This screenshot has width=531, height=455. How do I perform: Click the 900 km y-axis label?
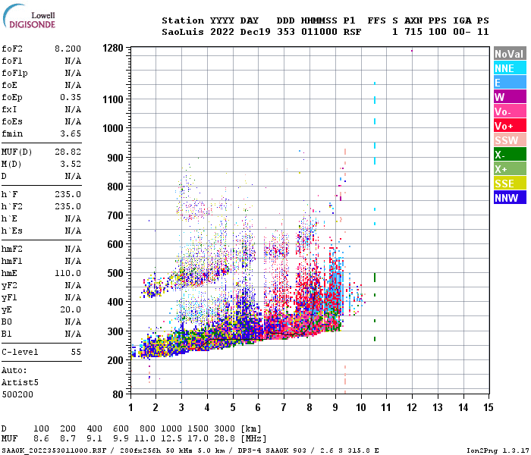(x=115, y=158)
